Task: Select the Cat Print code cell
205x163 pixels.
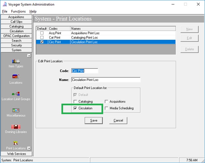Action: click(59, 37)
